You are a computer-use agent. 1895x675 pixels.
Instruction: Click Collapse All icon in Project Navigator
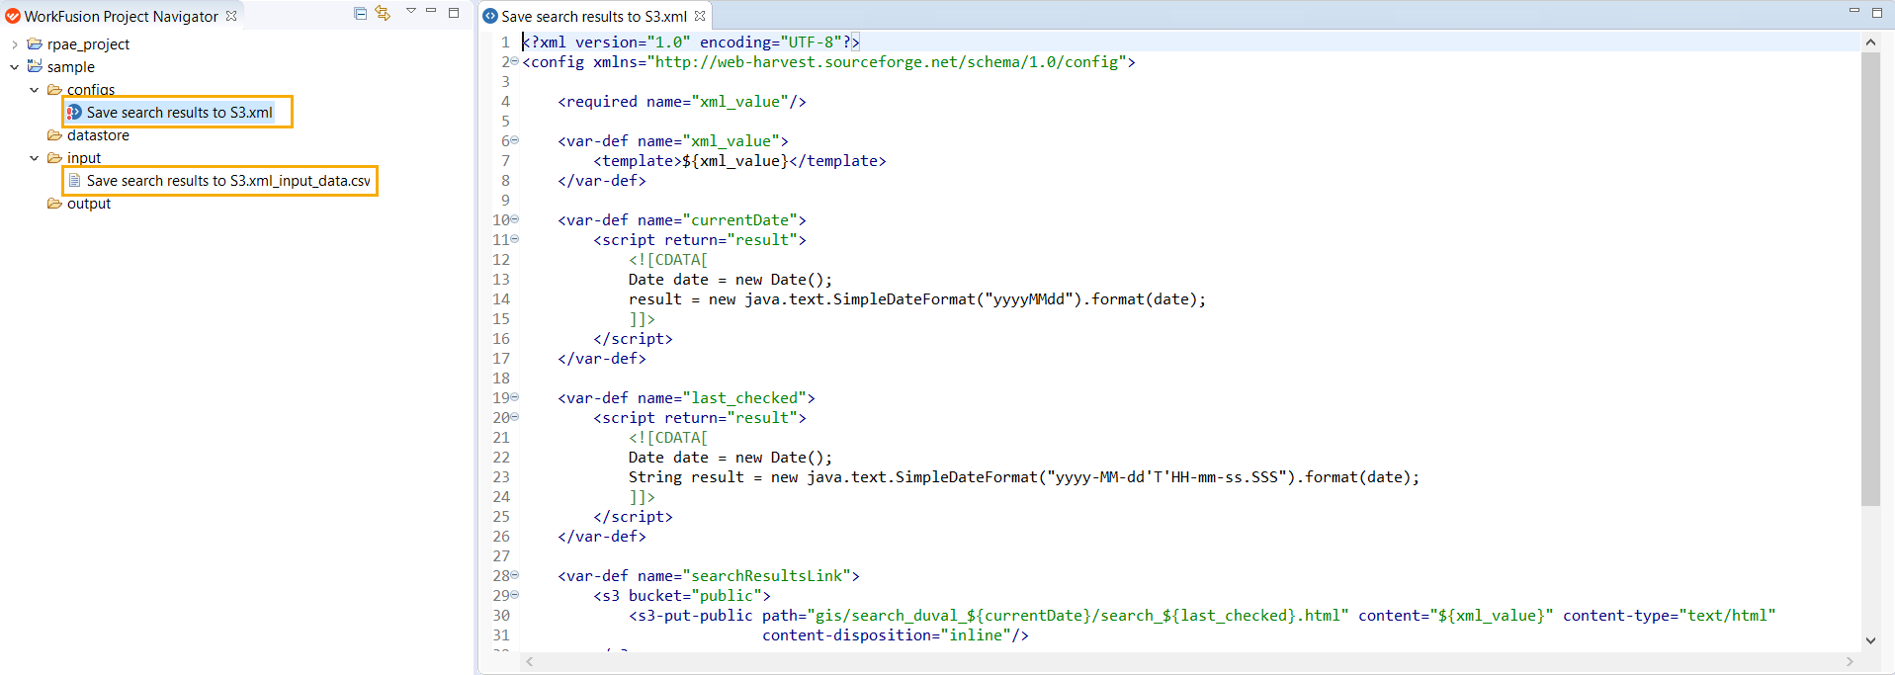tap(360, 13)
